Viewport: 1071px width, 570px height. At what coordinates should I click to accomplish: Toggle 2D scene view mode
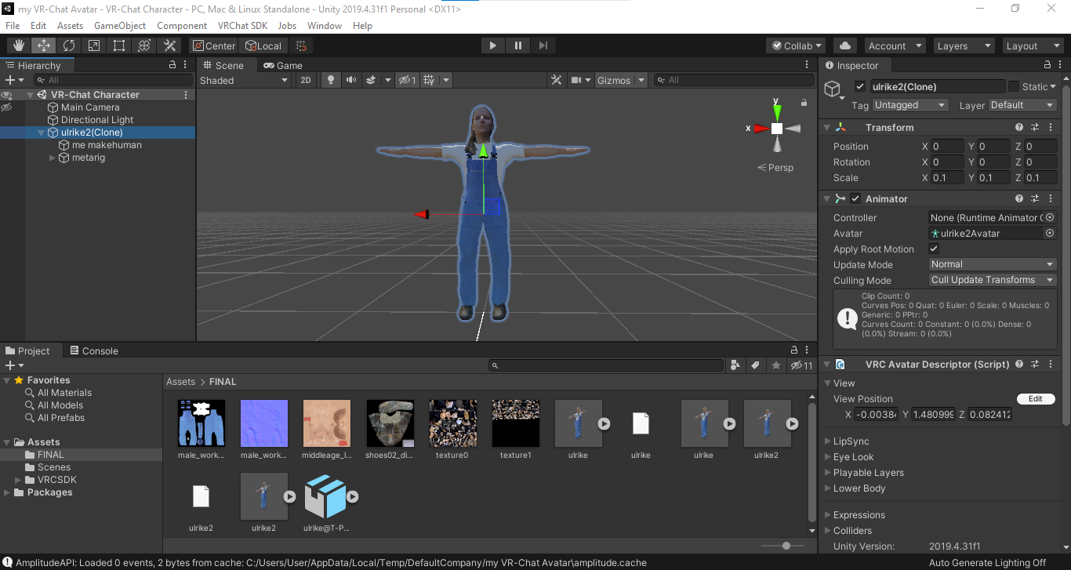pyautogui.click(x=306, y=80)
